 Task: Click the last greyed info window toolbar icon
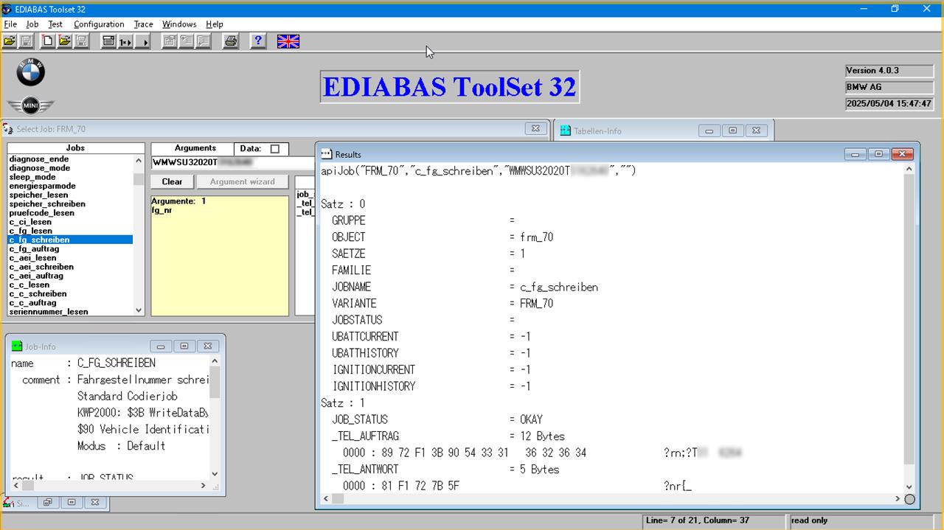pos(204,41)
